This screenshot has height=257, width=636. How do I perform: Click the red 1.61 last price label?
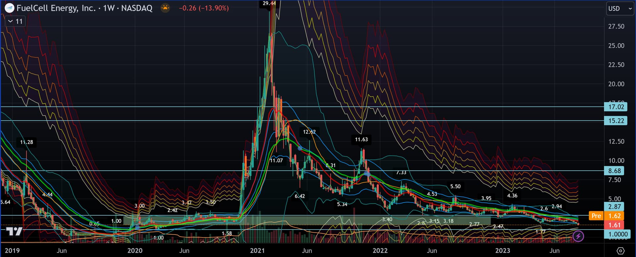(x=614, y=225)
